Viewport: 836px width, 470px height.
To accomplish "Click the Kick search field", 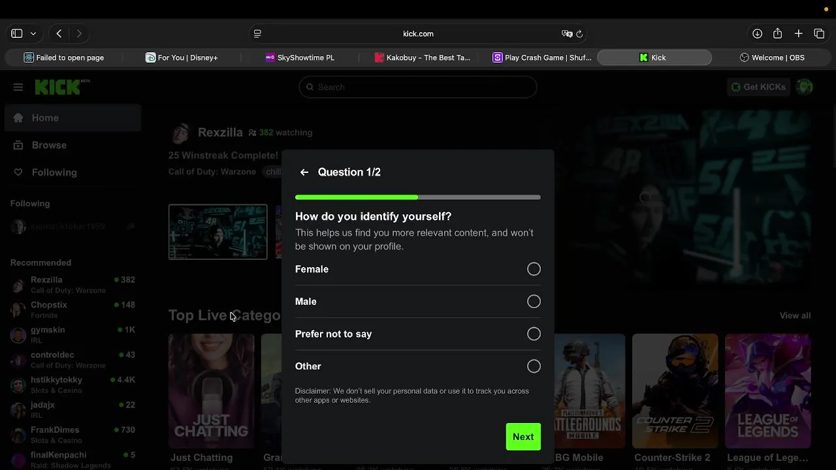I will [x=418, y=87].
